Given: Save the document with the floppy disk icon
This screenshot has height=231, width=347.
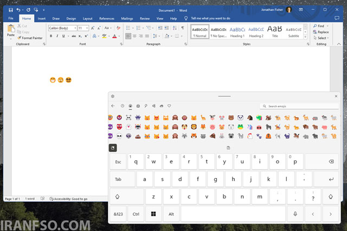Looking at the screenshot, I should point(11,10).
